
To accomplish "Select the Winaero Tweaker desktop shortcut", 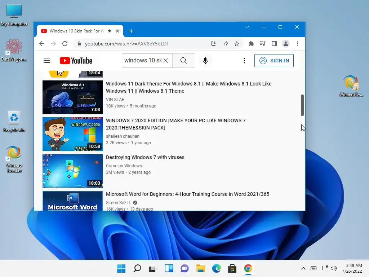I will click(x=14, y=159).
